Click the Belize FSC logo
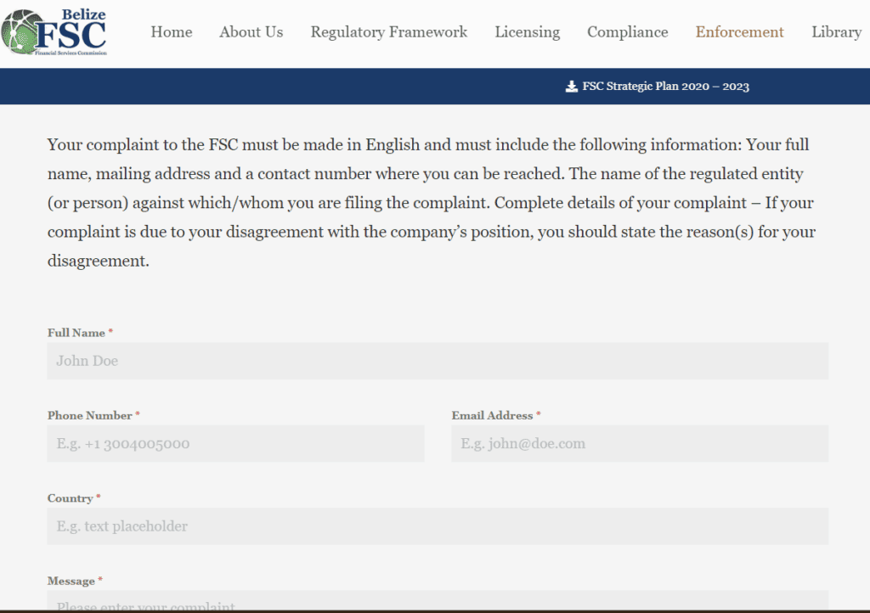Image resolution: width=870 pixels, height=613 pixels. click(55, 31)
